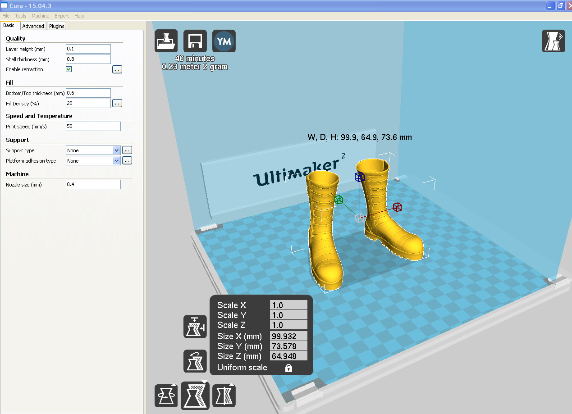Open the View mode icon at top right
The height and width of the screenshot is (414, 572).
click(554, 41)
